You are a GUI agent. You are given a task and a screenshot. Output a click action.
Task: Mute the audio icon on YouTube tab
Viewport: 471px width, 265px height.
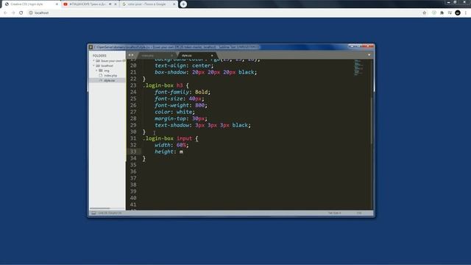[110, 4]
